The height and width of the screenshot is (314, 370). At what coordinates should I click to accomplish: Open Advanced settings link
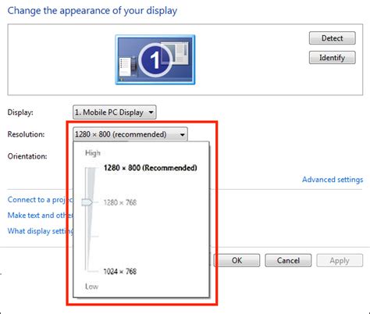(333, 180)
